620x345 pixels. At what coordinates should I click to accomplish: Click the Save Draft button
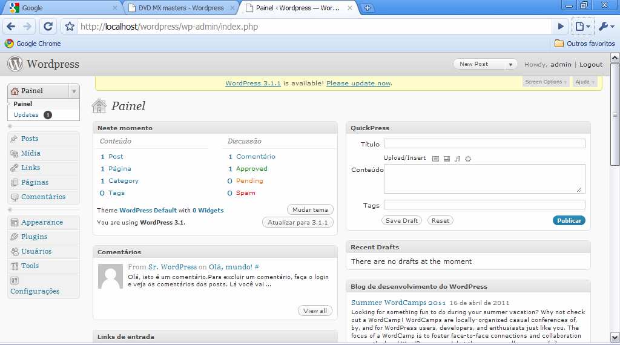coord(401,220)
